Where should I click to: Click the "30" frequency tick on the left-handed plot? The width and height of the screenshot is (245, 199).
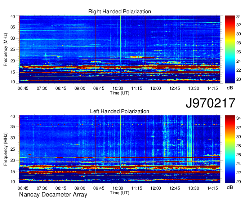(x=13, y=138)
